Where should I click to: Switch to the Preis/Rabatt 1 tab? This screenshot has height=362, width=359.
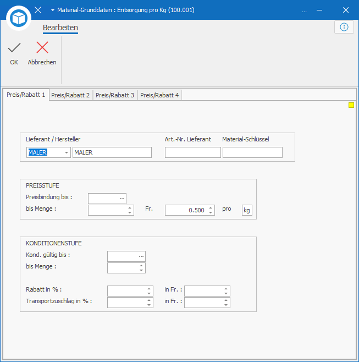coord(26,95)
